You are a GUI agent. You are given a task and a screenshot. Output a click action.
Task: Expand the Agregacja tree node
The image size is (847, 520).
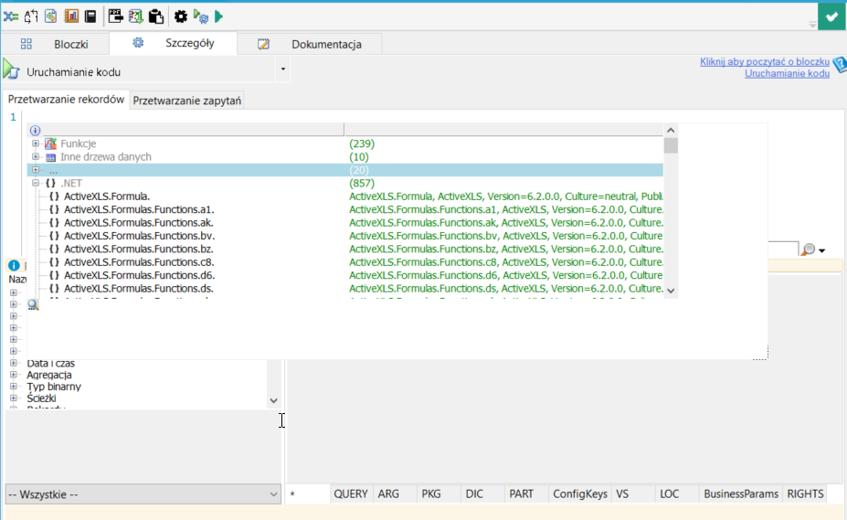point(14,375)
